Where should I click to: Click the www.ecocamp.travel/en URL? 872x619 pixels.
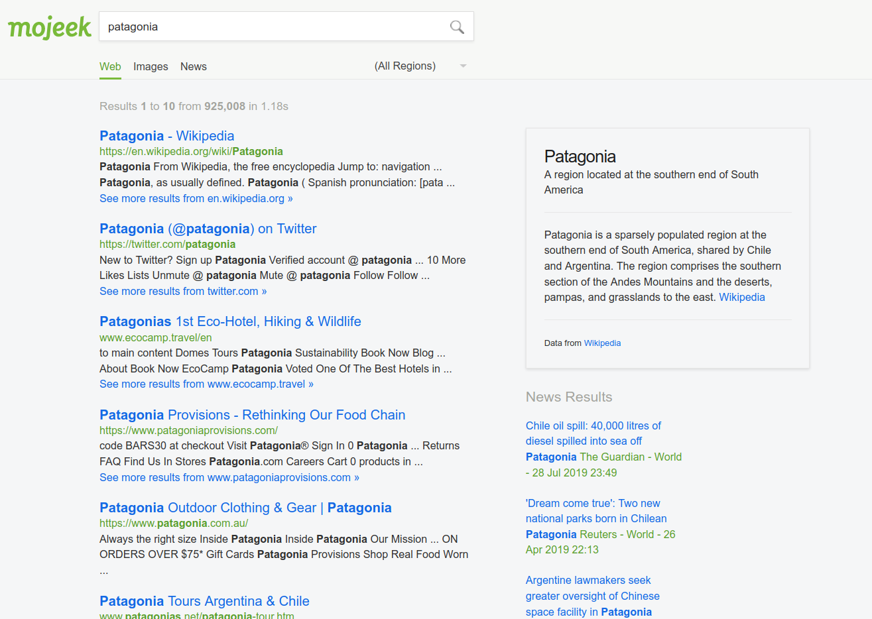(x=156, y=337)
